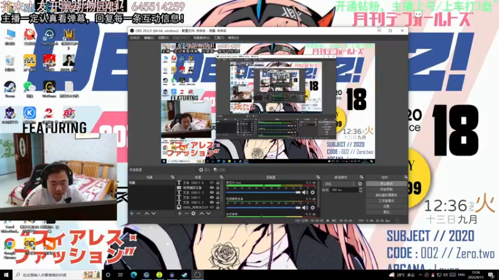Adjust video capture device volume slider
The image size is (499, 280).
click(x=263, y=208)
